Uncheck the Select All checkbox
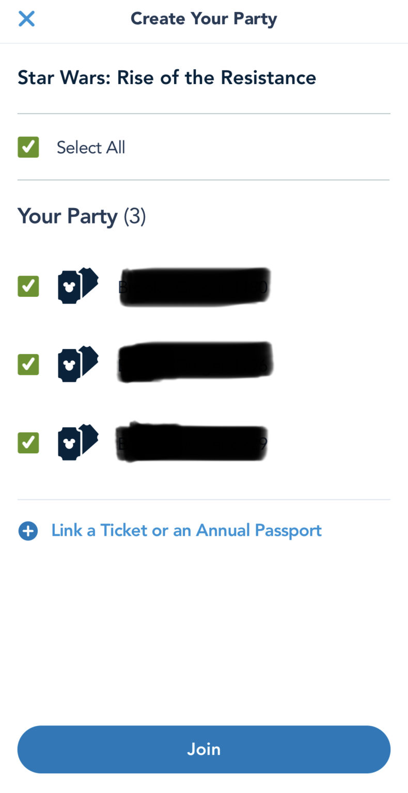408x793 pixels. [28, 147]
